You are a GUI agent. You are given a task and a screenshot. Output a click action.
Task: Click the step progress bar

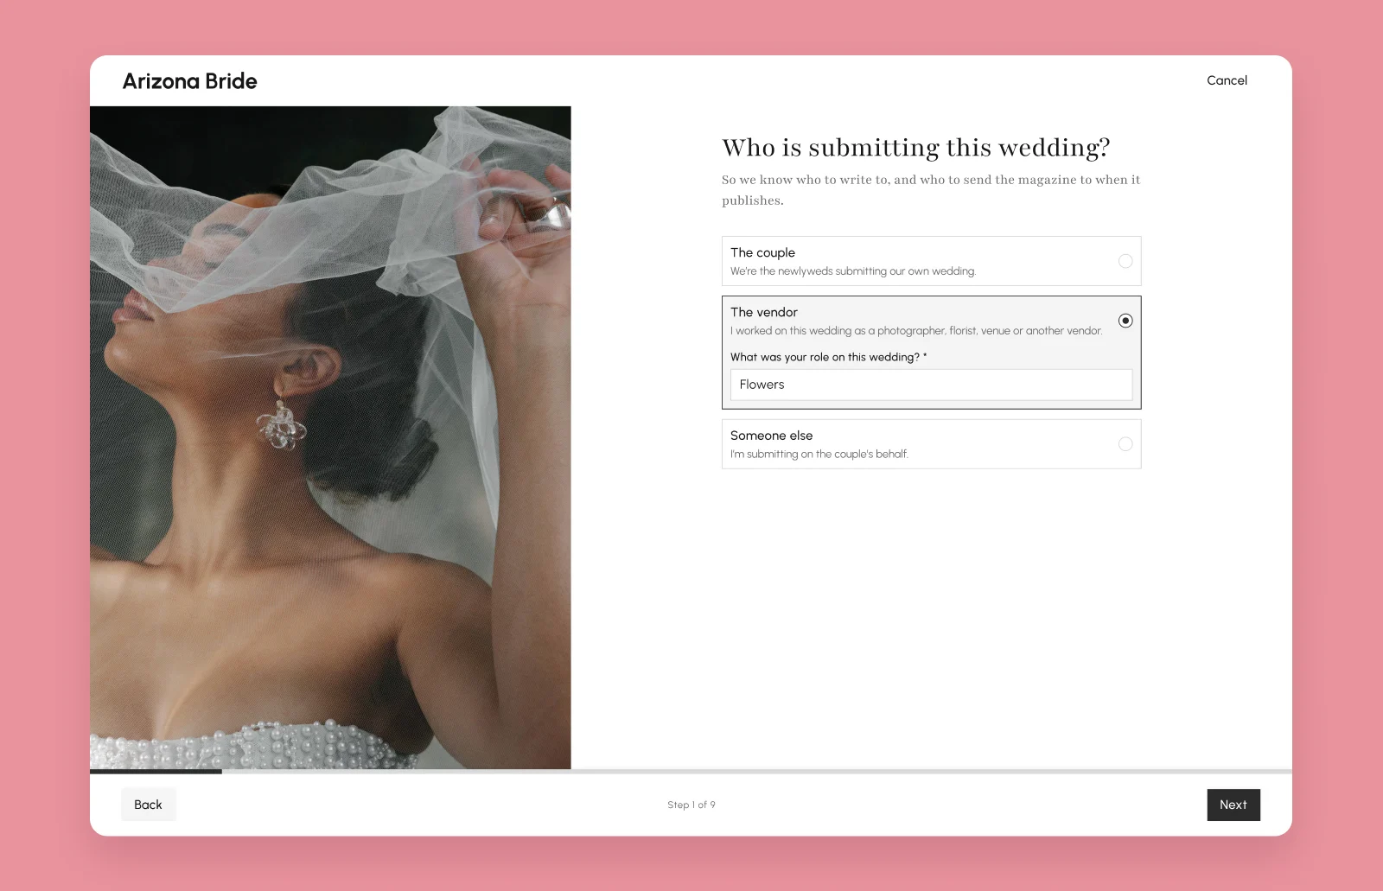pos(691,771)
